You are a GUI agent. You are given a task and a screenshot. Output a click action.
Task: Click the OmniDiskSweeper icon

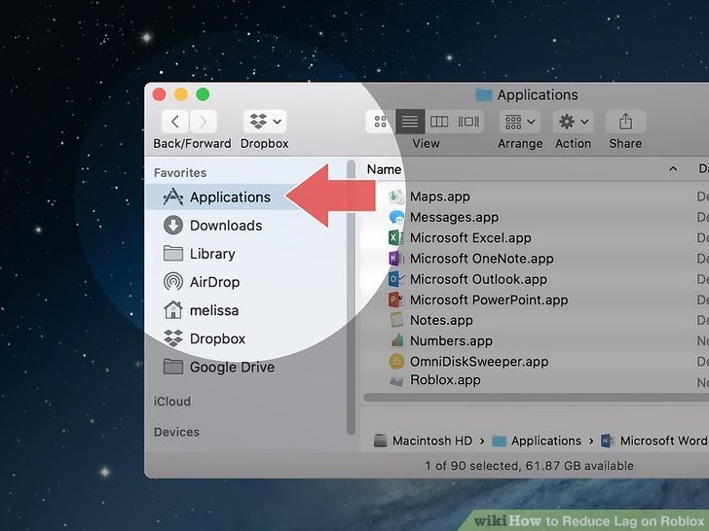(396, 361)
